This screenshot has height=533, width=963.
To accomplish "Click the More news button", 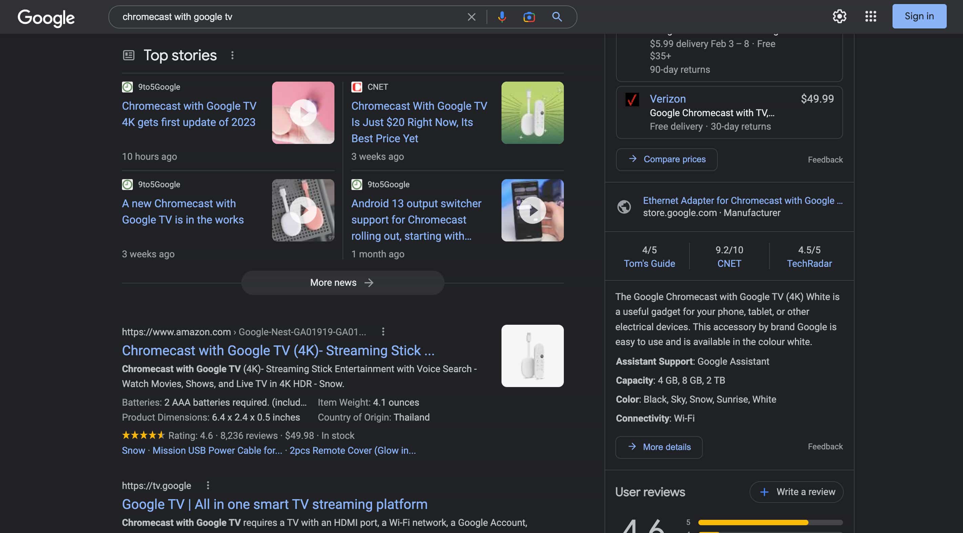I will pos(342,283).
